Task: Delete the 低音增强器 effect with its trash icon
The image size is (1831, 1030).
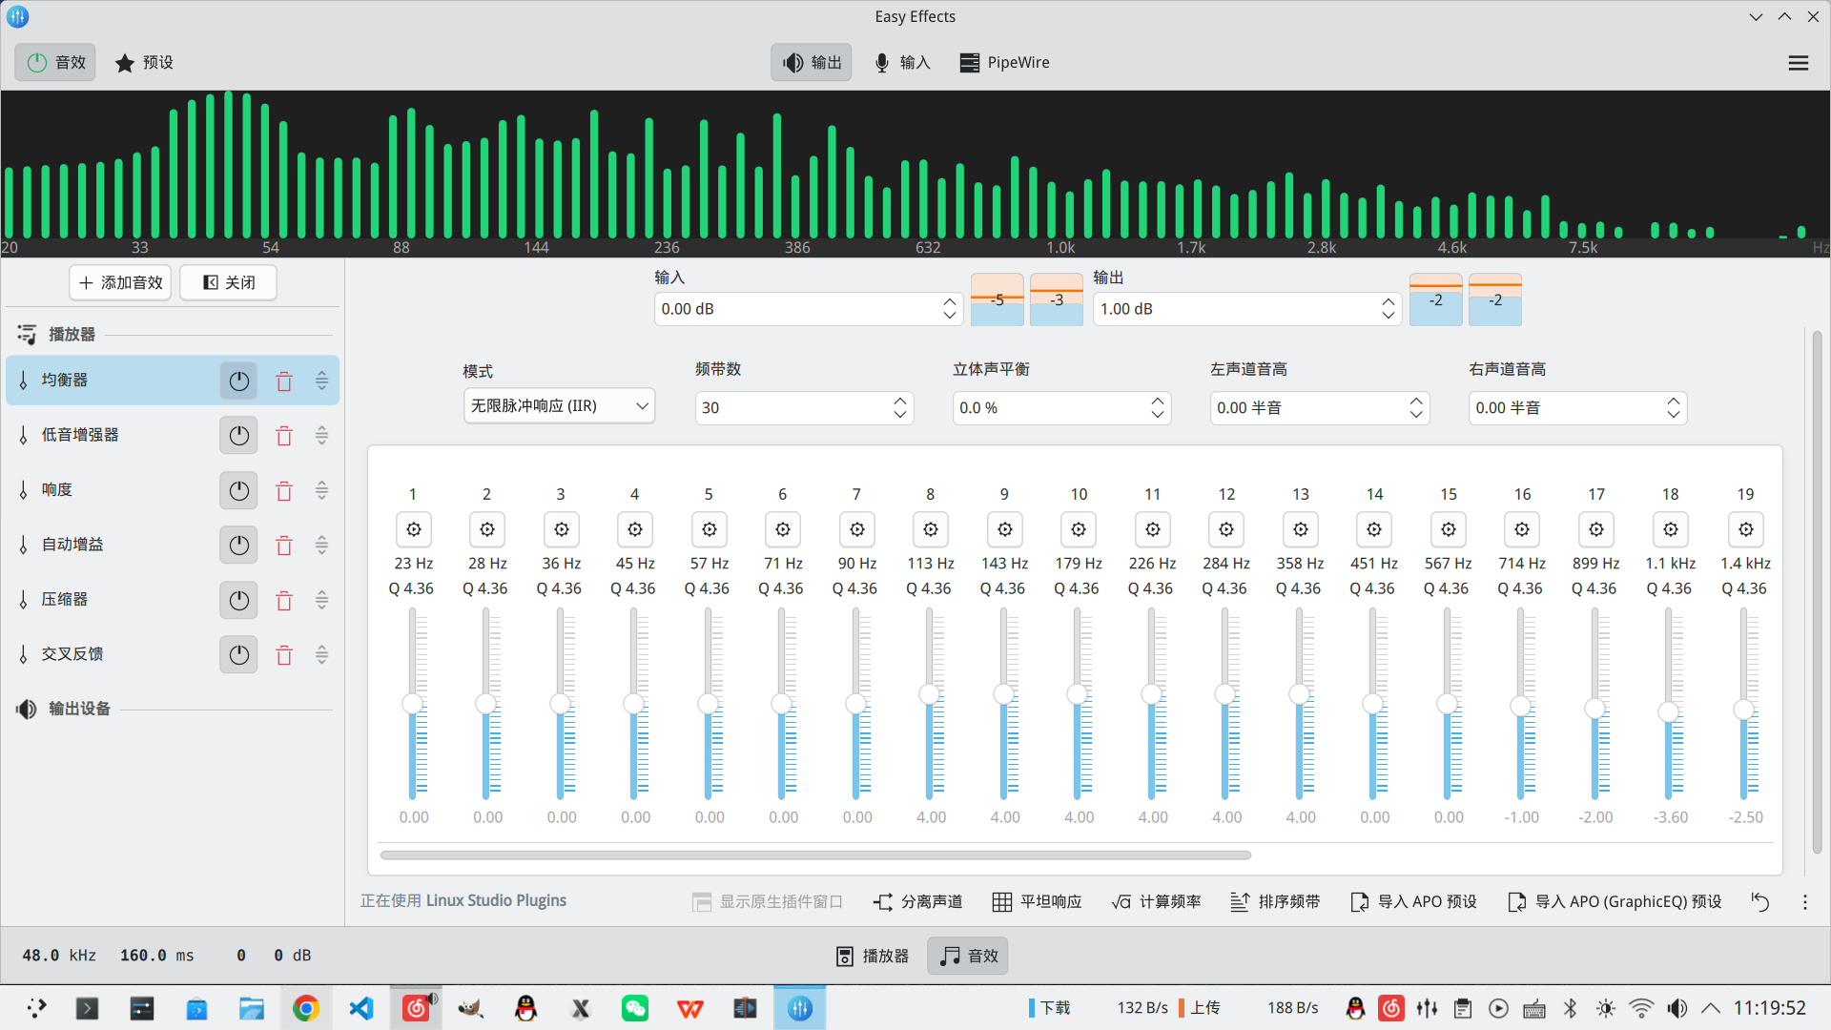Action: pyautogui.click(x=284, y=436)
